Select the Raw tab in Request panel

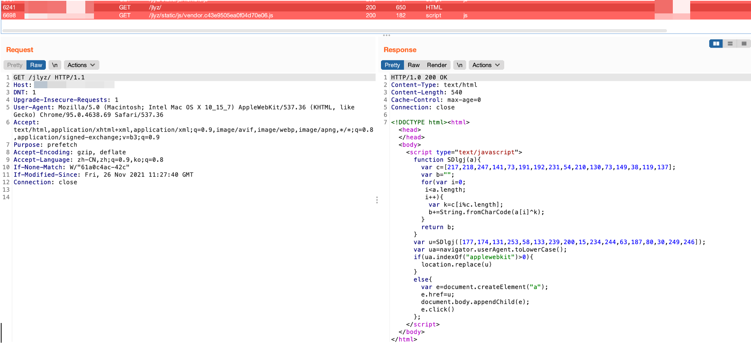point(36,65)
